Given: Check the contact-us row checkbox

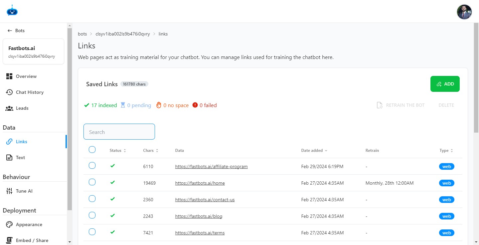Looking at the screenshot, I should point(92,199).
